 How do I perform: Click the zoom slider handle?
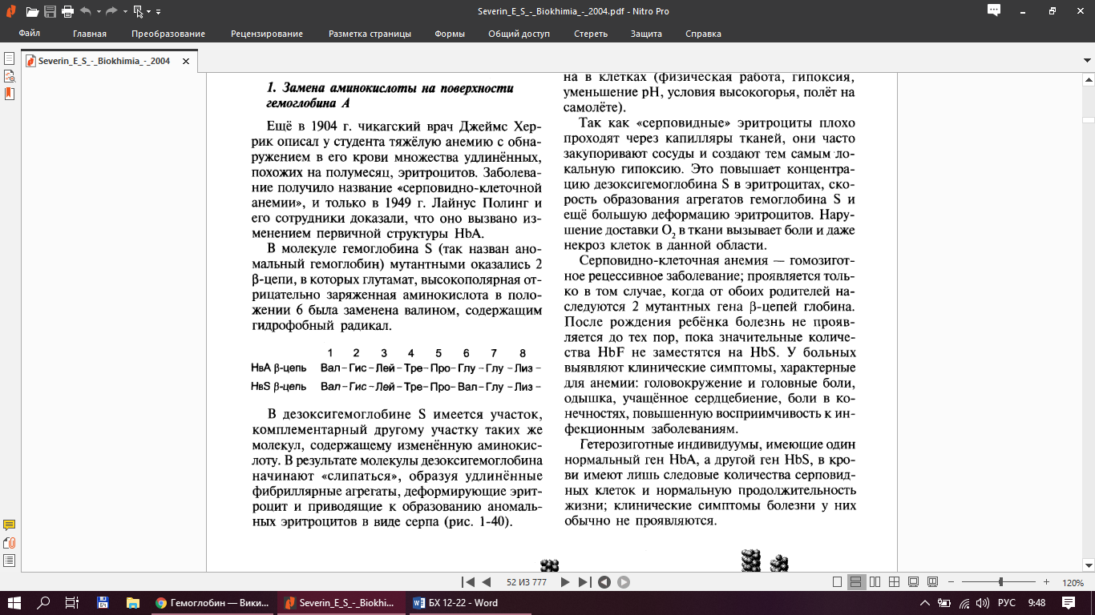1000,582
